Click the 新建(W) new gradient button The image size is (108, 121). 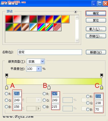click(x=96, y=52)
